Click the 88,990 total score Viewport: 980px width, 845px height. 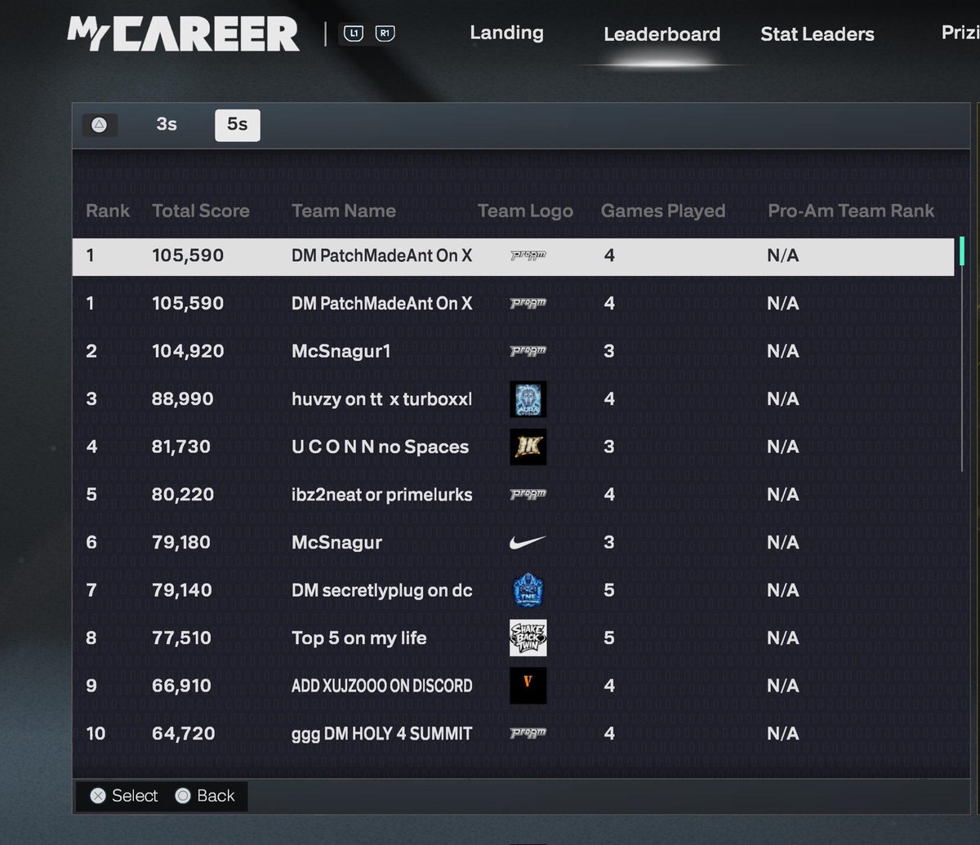tap(183, 399)
